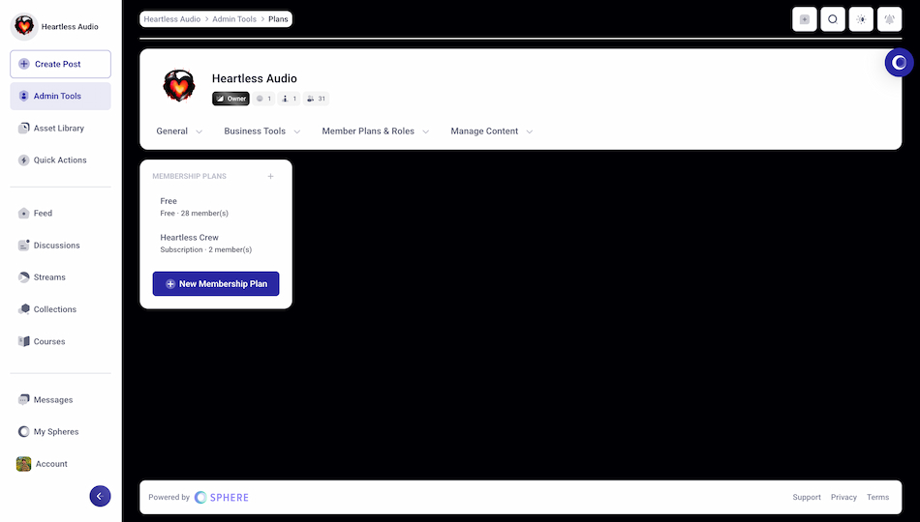The height and width of the screenshot is (522, 920).
Task: Click Heartless Audio in breadcrumb
Action: click(x=172, y=19)
